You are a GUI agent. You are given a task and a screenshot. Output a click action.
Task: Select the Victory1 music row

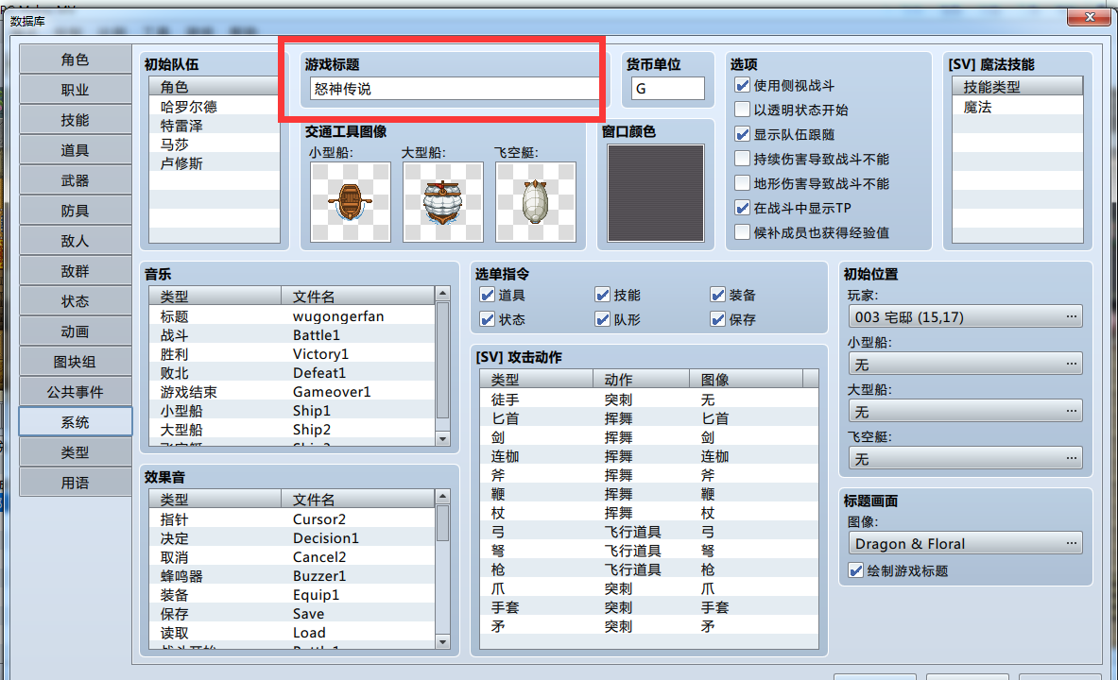click(x=292, y=353)
